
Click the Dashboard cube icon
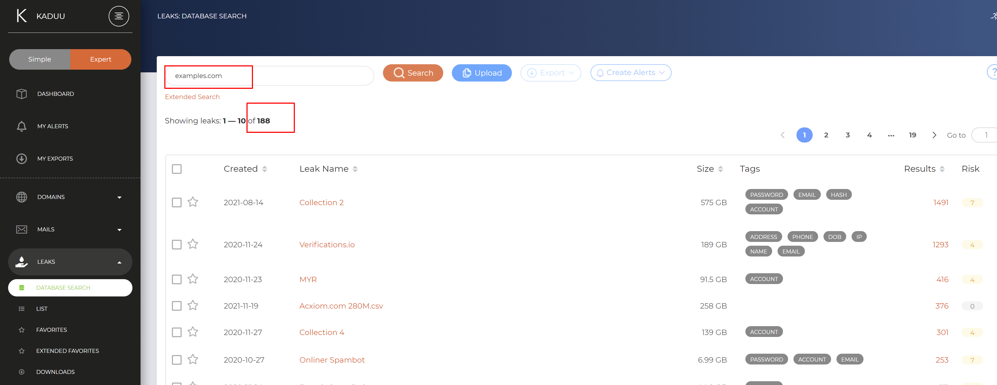pos(22,94)
